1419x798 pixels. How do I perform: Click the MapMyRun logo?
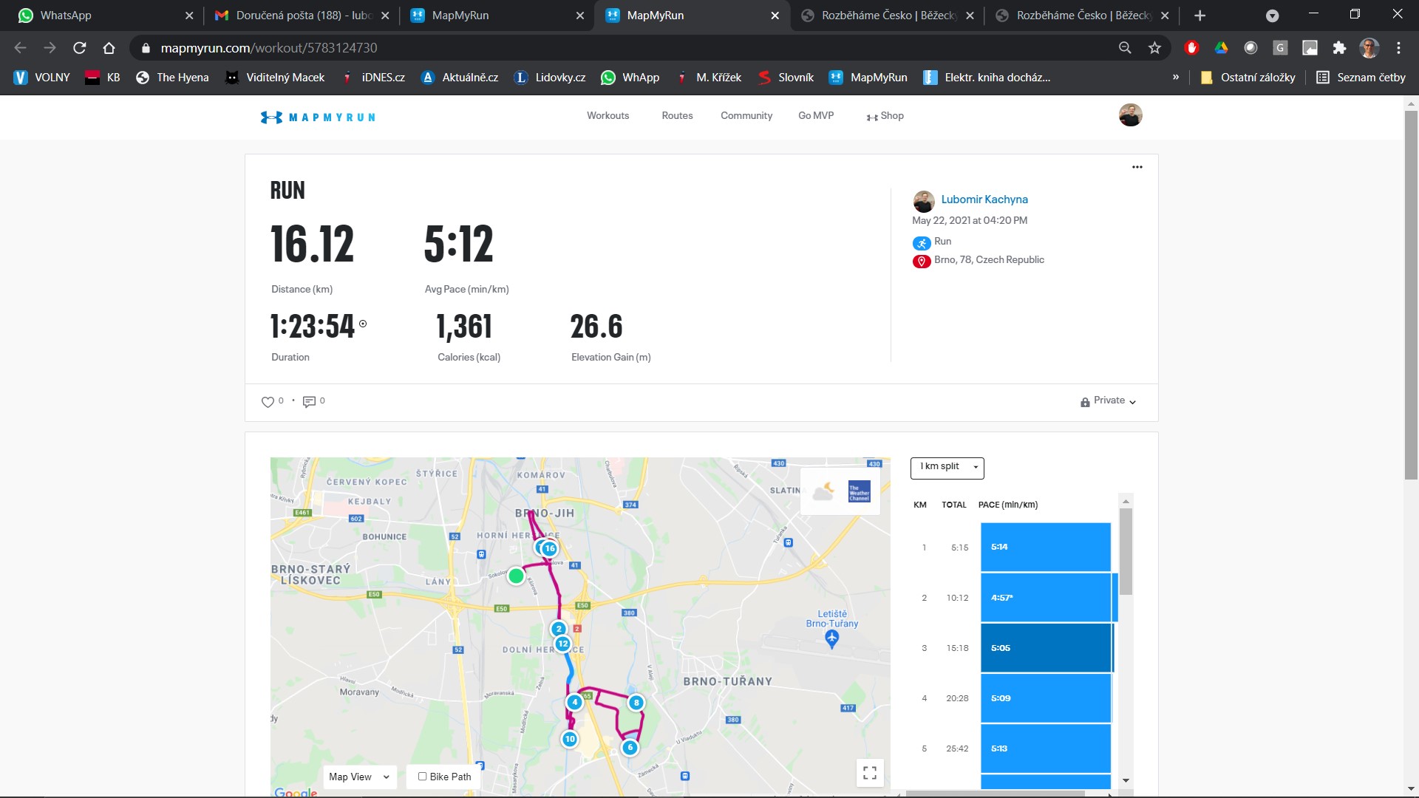tap(318, 117)
